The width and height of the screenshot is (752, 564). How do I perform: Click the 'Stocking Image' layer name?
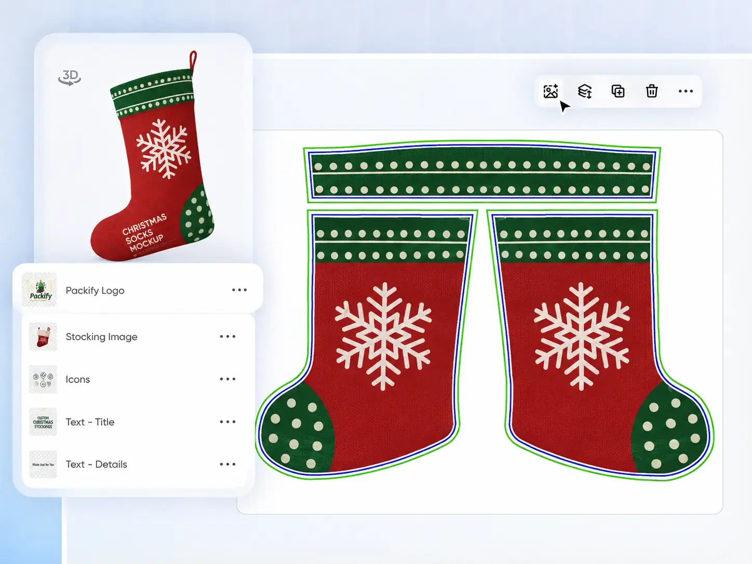point(102,337)
